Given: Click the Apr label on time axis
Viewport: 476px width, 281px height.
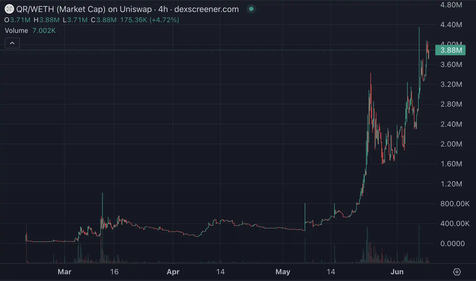Looking at the screenshot, I should pos(173,272).
